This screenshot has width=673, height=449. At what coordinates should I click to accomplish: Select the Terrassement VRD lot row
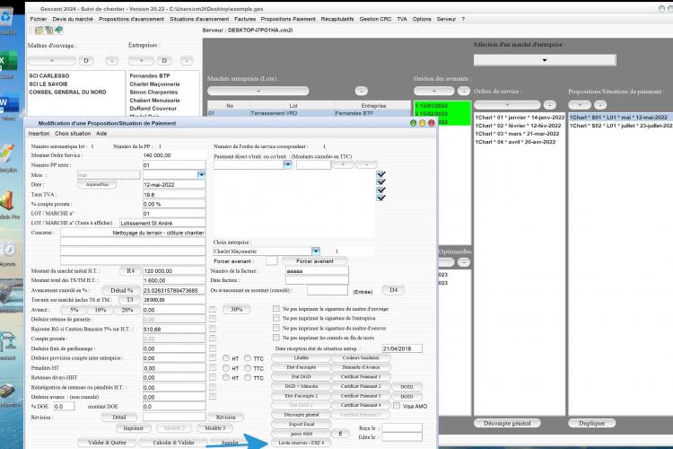309,113
